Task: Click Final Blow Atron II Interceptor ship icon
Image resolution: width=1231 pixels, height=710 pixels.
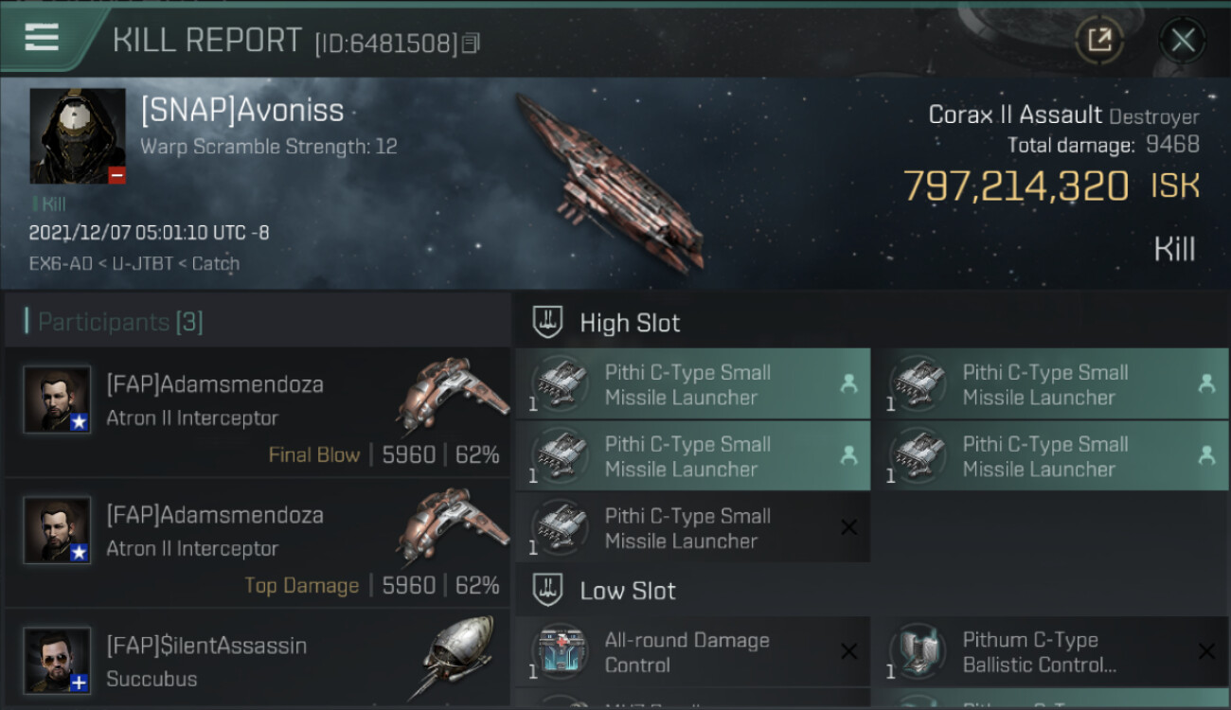Action: (x=451, y=394)
